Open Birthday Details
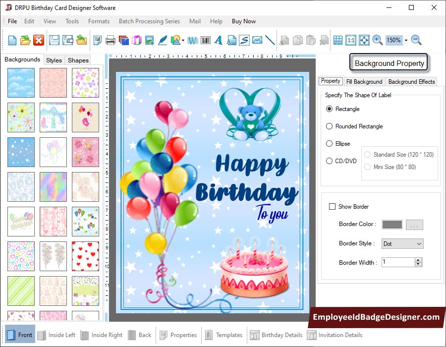The image size is (446, 347). tap(276, 335)
